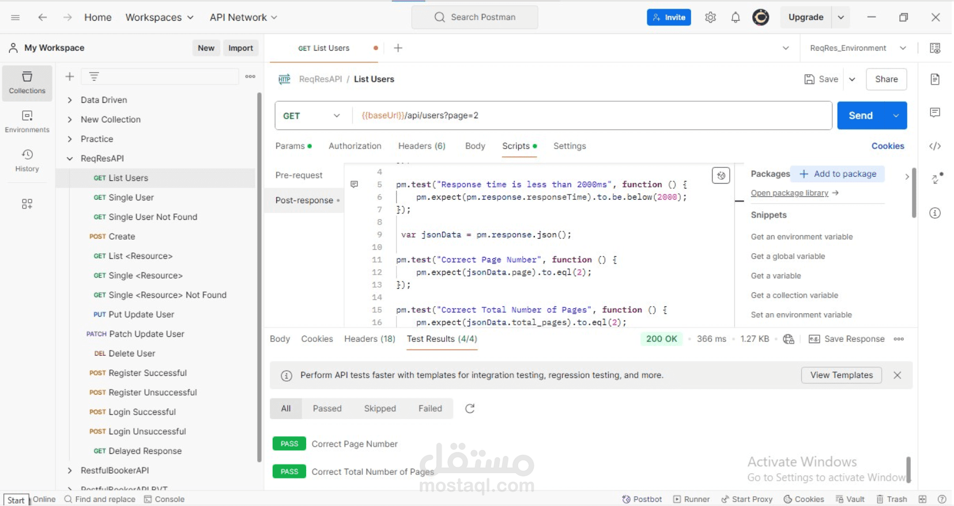Open the user avatar menu
Image resolution: width=954 pixels, height=506 pixels.
761,17
